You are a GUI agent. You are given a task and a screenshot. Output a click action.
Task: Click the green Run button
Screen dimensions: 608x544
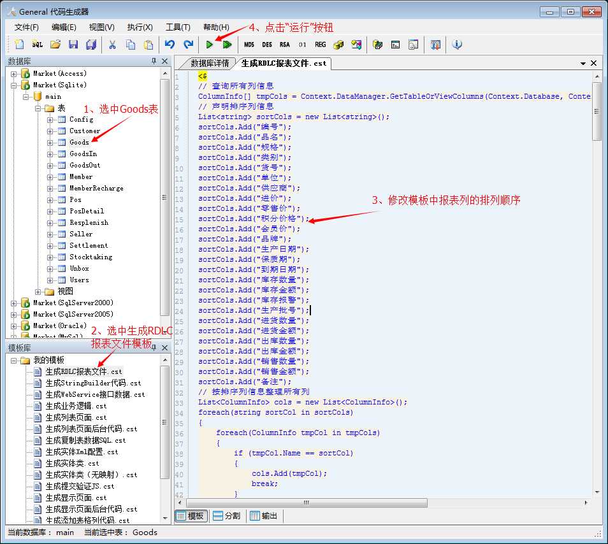(210, 45)
